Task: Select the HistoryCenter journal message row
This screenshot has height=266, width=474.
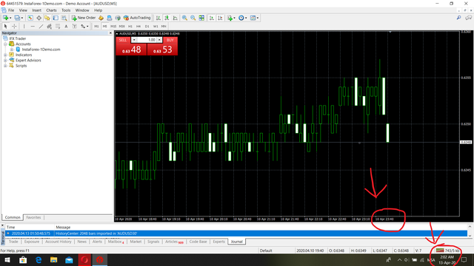Action: (x=236, y=233)
